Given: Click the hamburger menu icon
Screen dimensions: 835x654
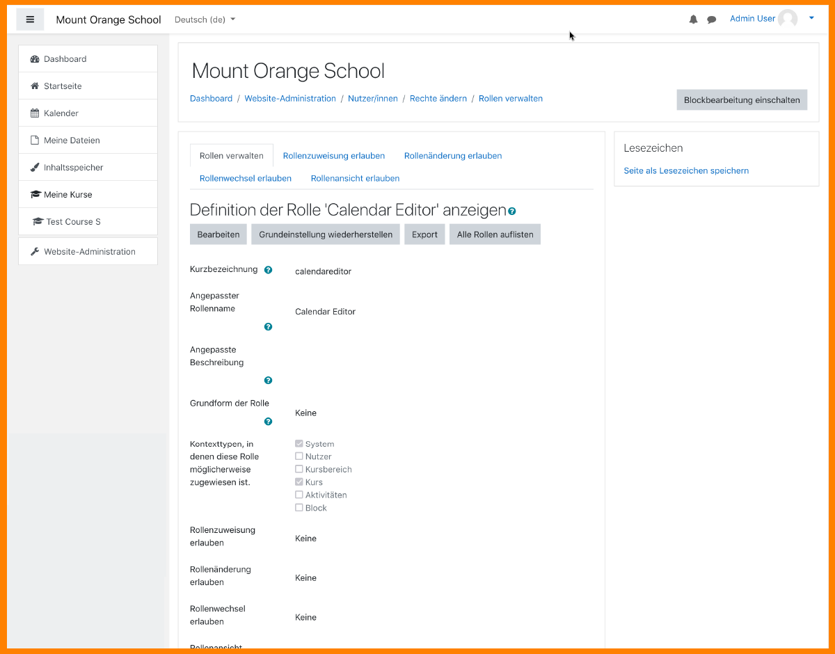Looking at the screenshot, I should click(x=30, y=19).
